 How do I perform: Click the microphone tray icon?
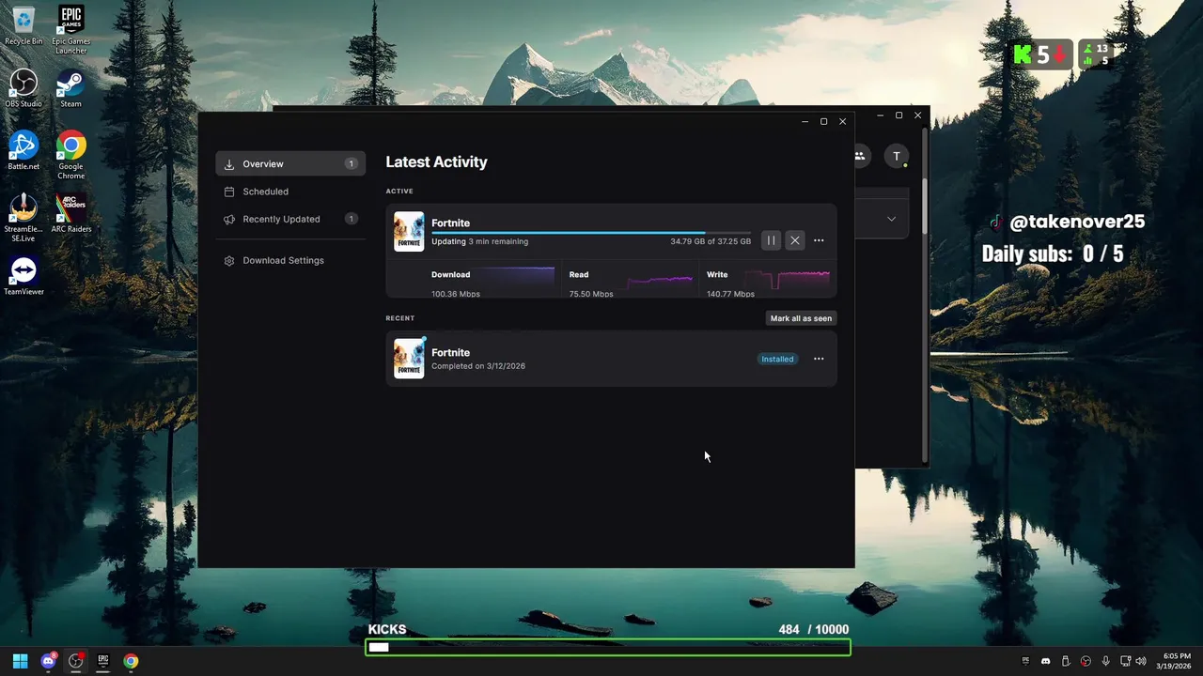tap(1106, 661)
